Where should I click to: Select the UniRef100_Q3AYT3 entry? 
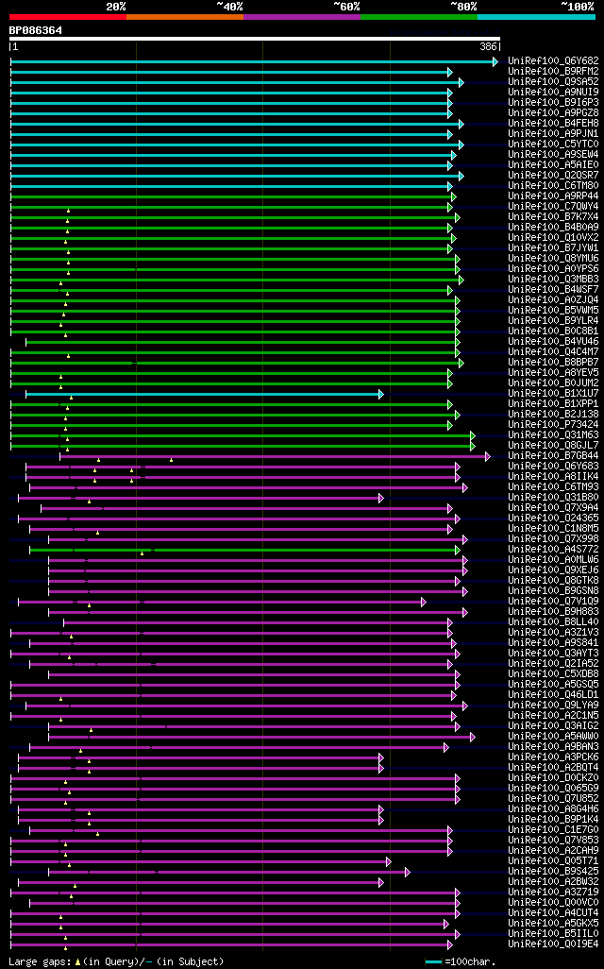553,654
